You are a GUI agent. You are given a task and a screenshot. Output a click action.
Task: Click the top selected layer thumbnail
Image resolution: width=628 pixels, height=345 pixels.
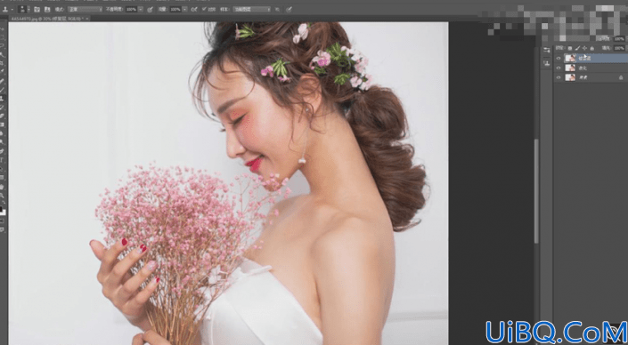(570, 59)
